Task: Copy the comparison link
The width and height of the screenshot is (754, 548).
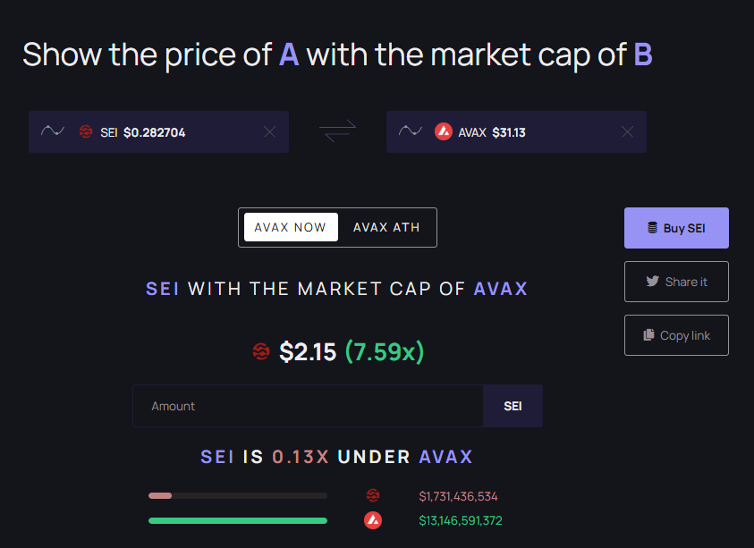Action: [x=676, y=335]
